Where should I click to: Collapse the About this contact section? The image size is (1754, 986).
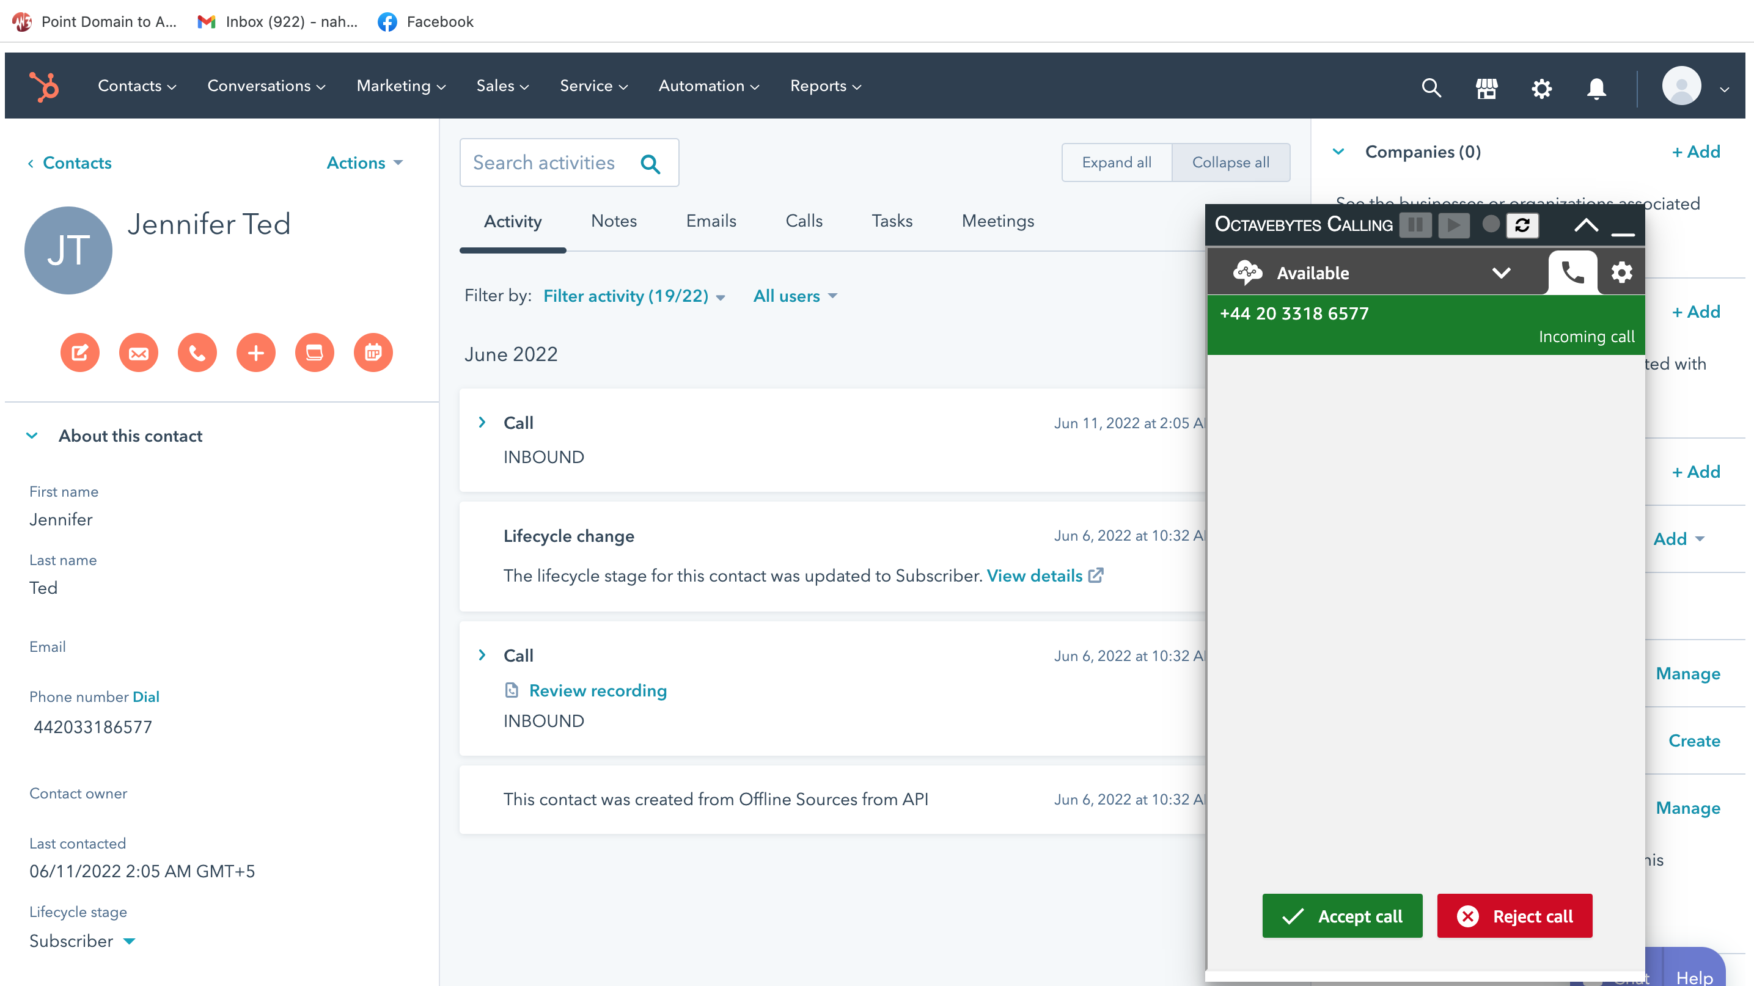(32, 436)
